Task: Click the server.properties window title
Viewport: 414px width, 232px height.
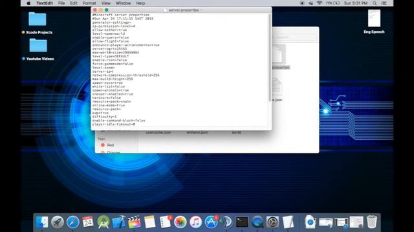Action: click(x=184, y=10)
